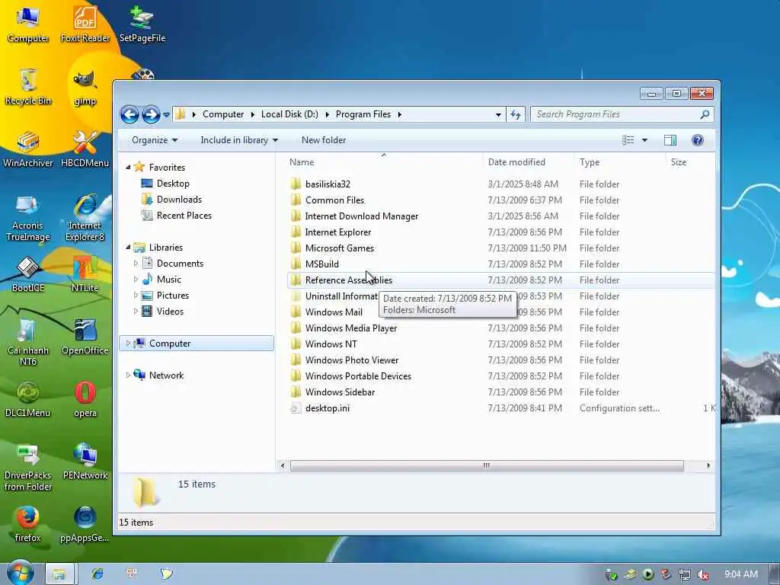Click in Search Program Files box
The image size is (780, 585).
tap(617, 114)
